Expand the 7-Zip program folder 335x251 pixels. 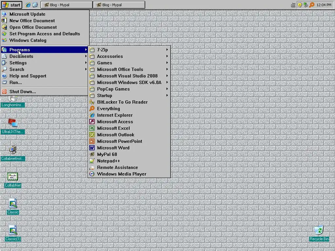[129, 50]
